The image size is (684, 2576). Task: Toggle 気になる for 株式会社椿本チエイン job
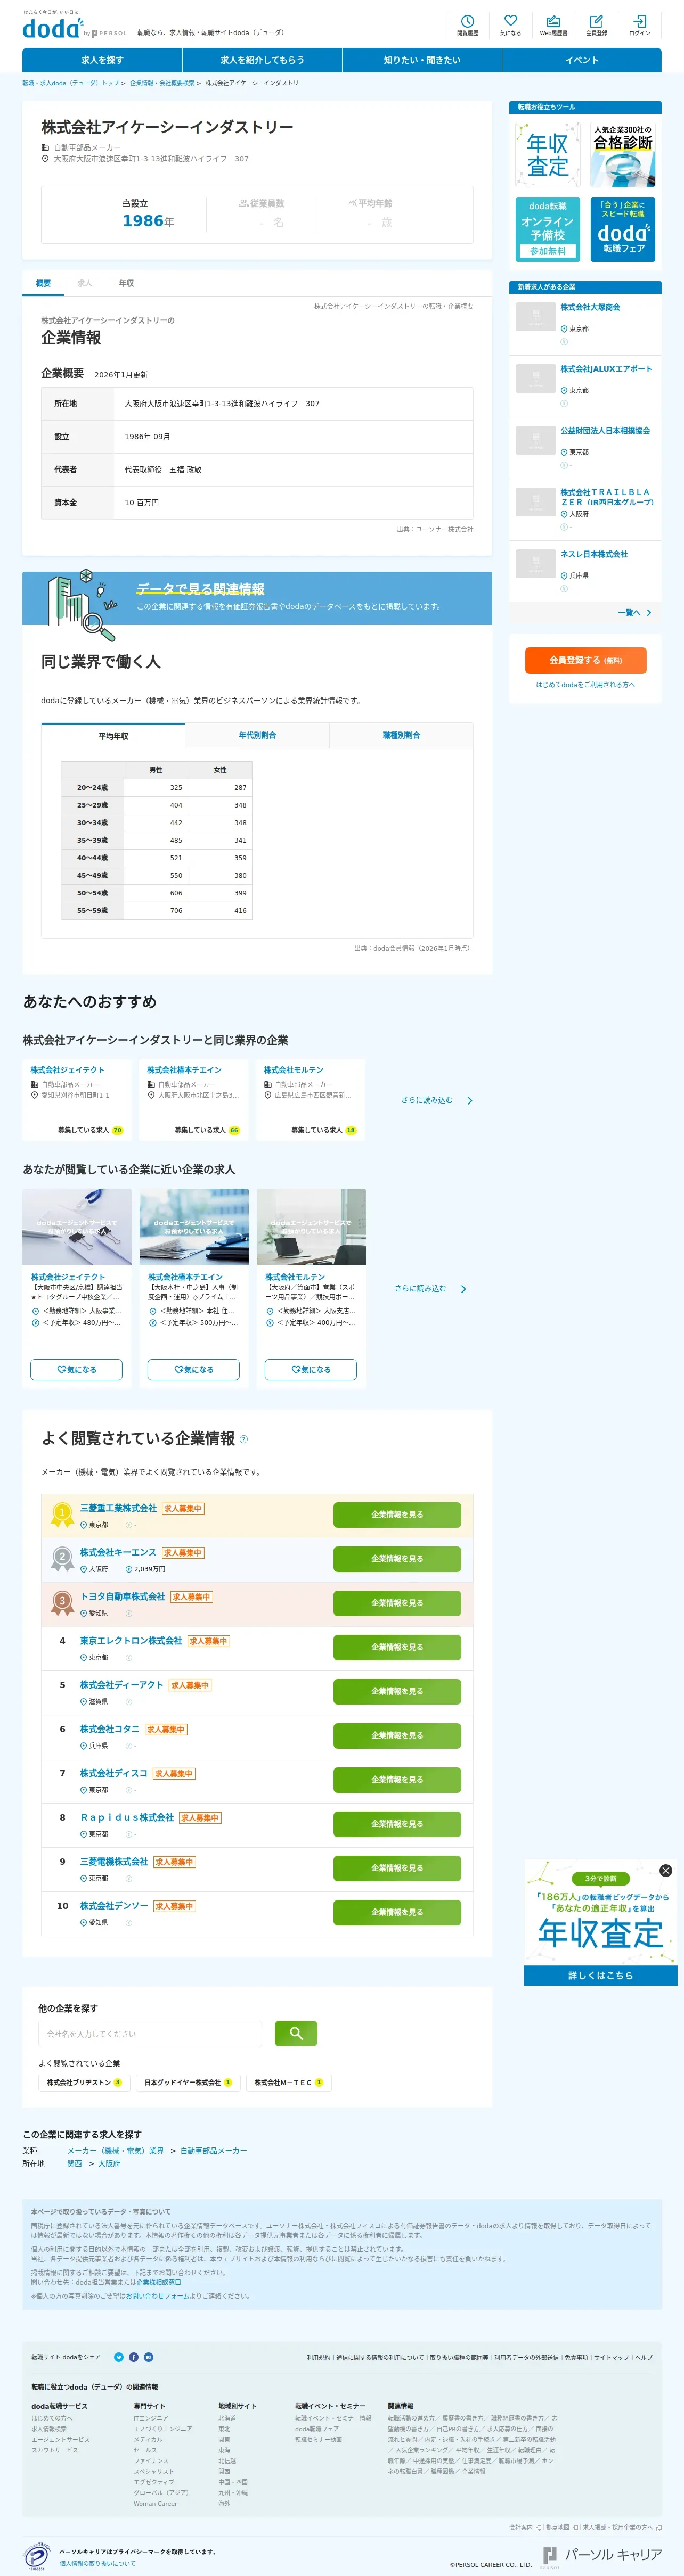tap(193, 1370)
